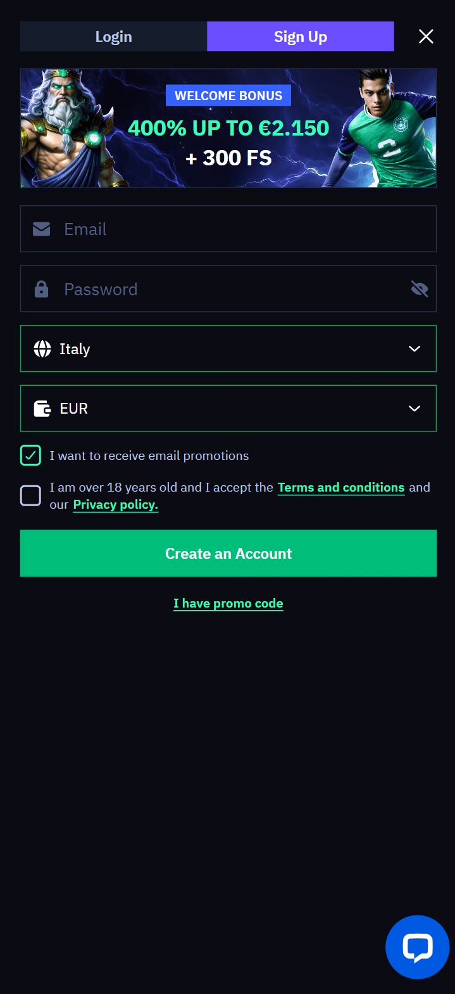The height and width of the screenshot is (994, 455).
Task: Switch to the Login tab
Action: pyautogui.click(x=114, y=37)
